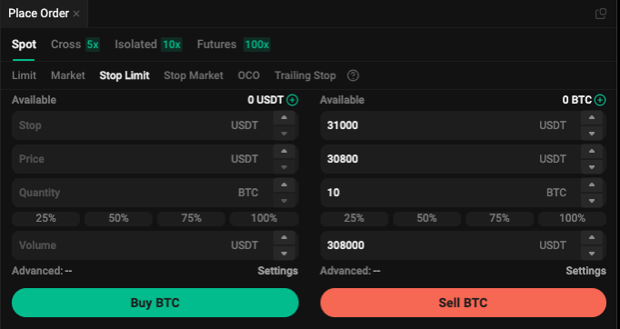The image size is (620, 329).
Task: Click the help question mark icon
Action: pyautogui.click(x=353, y=75)
